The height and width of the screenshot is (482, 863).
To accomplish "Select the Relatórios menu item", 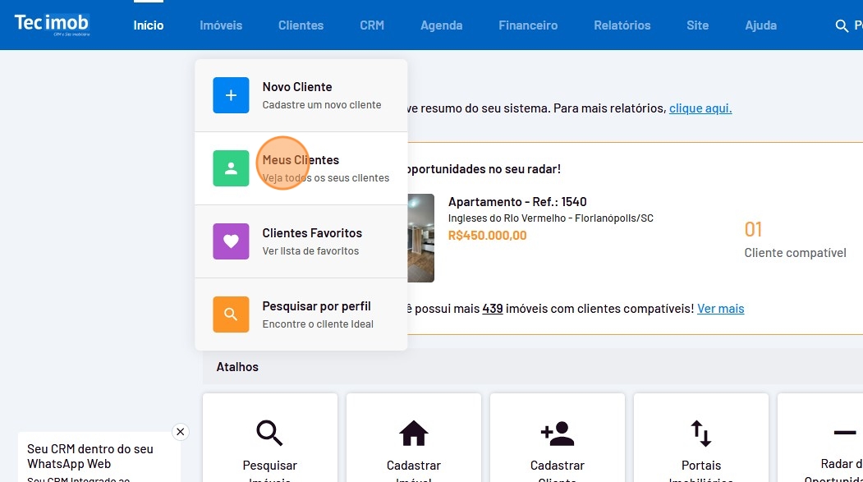I will 622,25.
